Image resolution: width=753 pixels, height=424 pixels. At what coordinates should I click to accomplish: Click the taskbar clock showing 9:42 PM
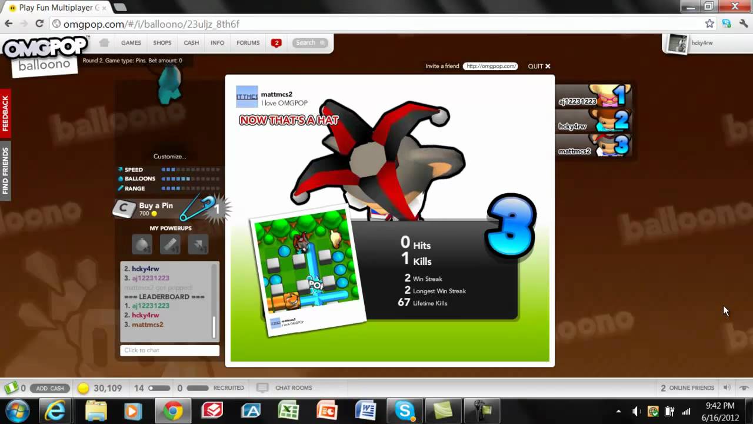click(719, 411)
